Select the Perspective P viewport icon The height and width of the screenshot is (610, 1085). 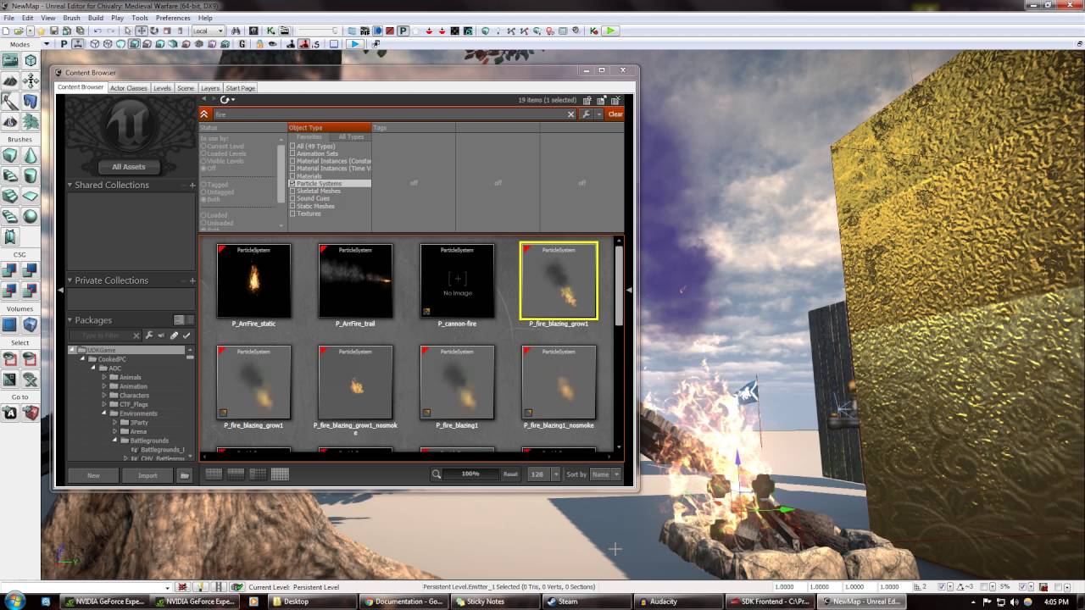(x=64, y=44)
